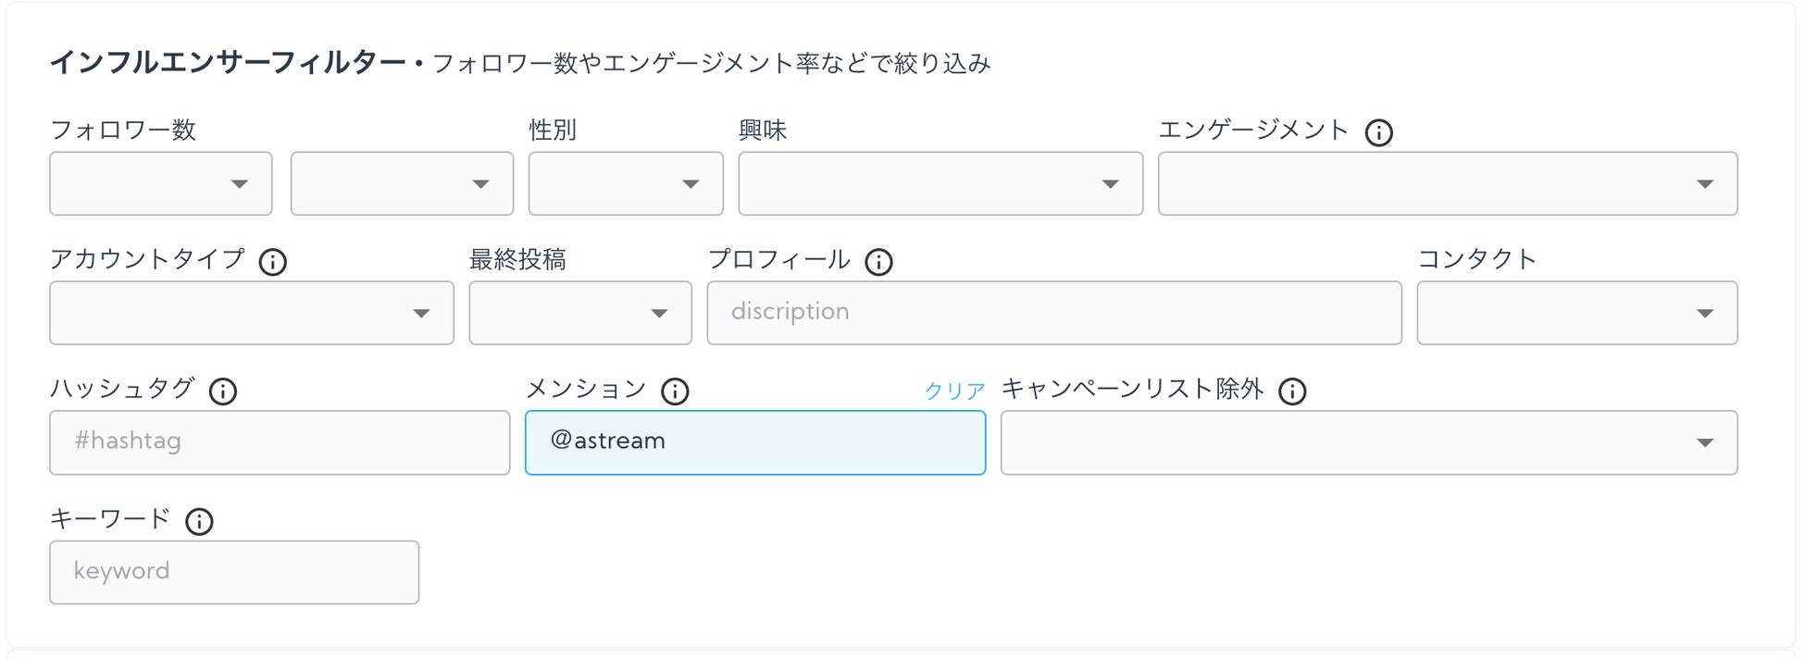Click the keyword input field
Screen dimensions: 1805x659
point(234,573)
